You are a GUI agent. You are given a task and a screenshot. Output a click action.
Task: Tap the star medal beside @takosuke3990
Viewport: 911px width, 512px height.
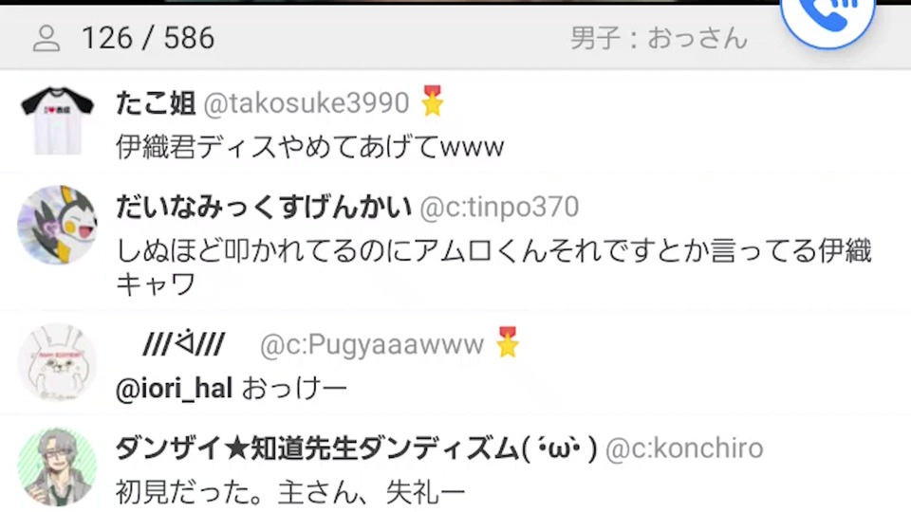point(433,101)
